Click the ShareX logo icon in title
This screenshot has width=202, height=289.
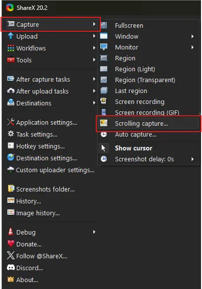point(10,8)
